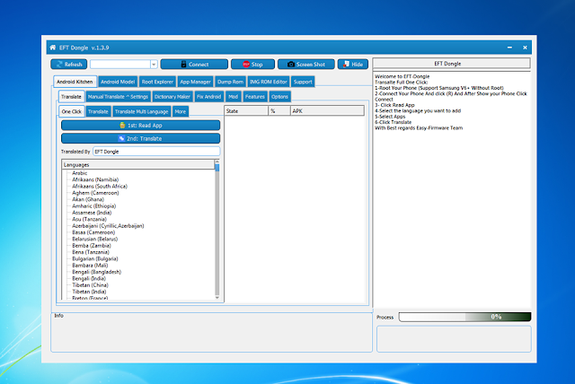Screen dimensions: 575x384
Task: Click the 2nd: Translate button
Action: 141,138
